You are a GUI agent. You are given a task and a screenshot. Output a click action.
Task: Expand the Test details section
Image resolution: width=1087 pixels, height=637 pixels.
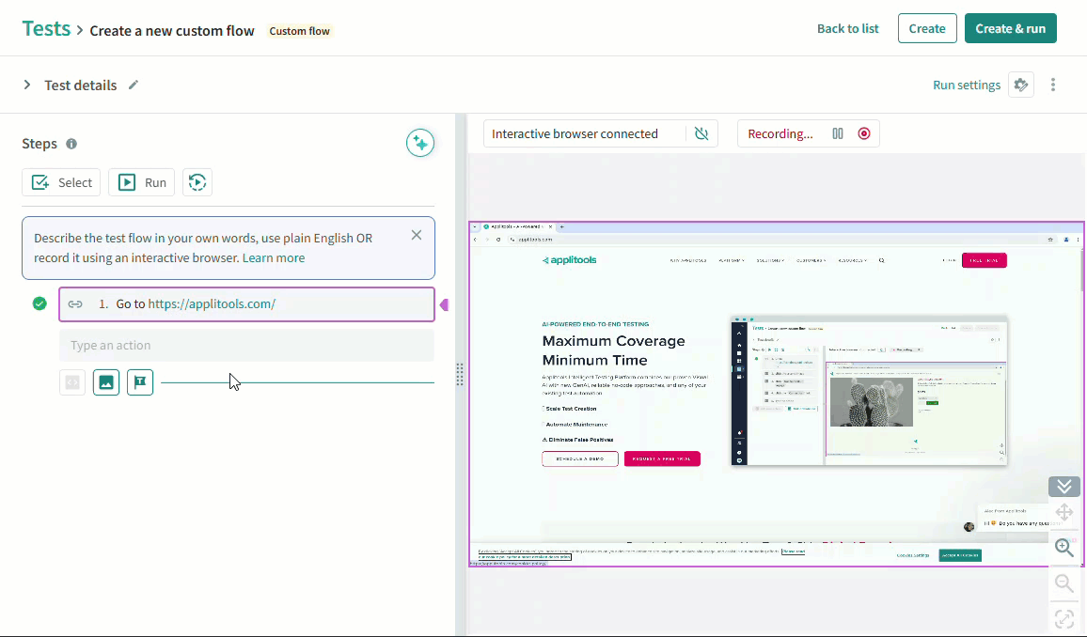[27, 85]
